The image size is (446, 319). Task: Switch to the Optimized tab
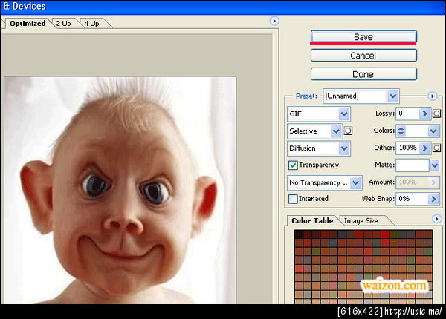[x=28, y=23]
